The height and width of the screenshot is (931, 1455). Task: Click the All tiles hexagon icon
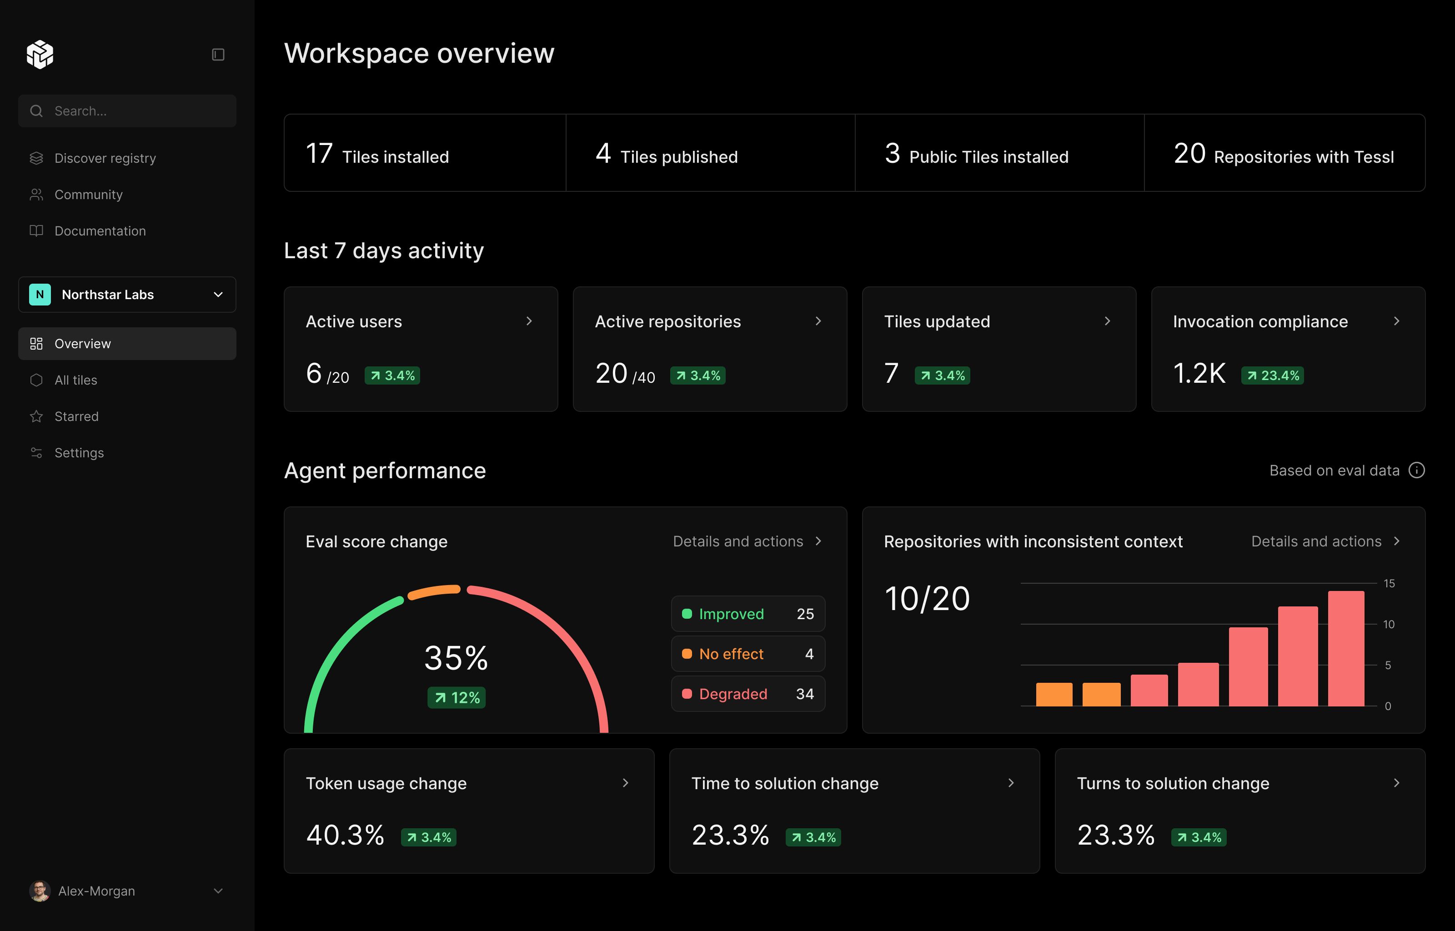tap(36, 380)
